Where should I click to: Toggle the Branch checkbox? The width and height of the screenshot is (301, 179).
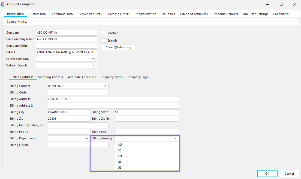[x=104, y=40]
